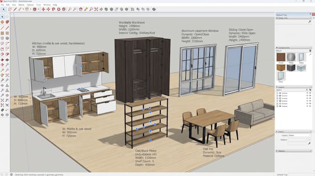Screen dimensions: 315x176
Task: Click the details icon beside the Wood library name
Action: (310, 50)
